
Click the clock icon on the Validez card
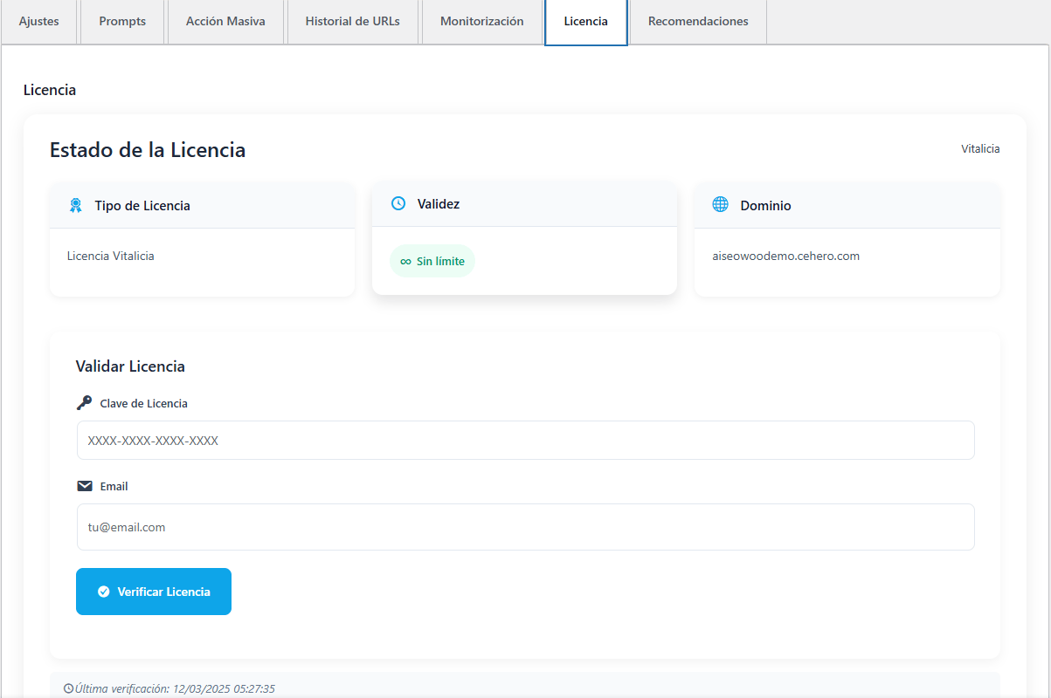click(398, 203)
